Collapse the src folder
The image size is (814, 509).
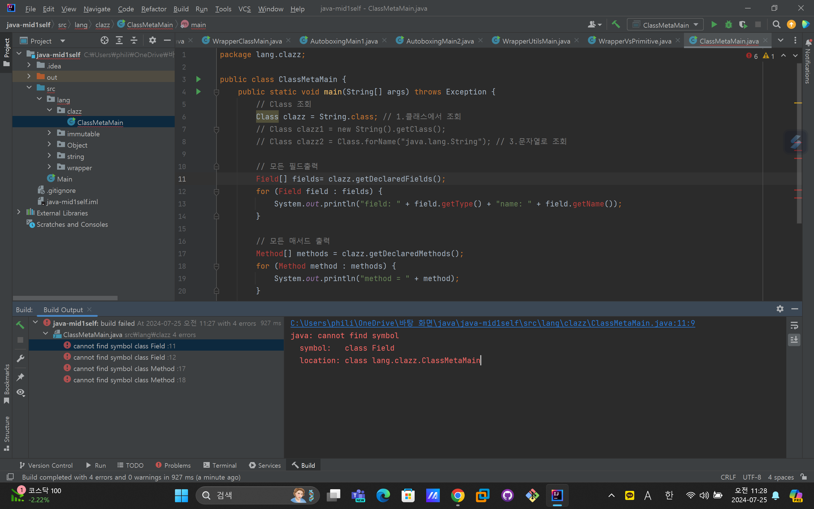click(29, 88)
